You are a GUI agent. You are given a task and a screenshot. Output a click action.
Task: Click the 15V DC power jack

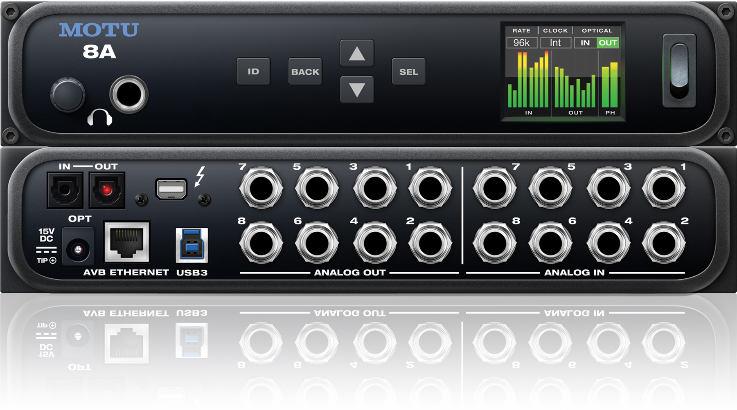coord(78,249)
